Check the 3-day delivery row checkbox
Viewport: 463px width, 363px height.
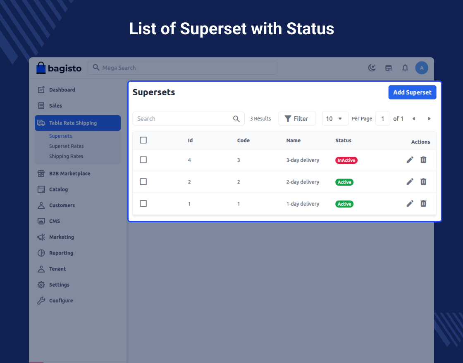(143, 160)
